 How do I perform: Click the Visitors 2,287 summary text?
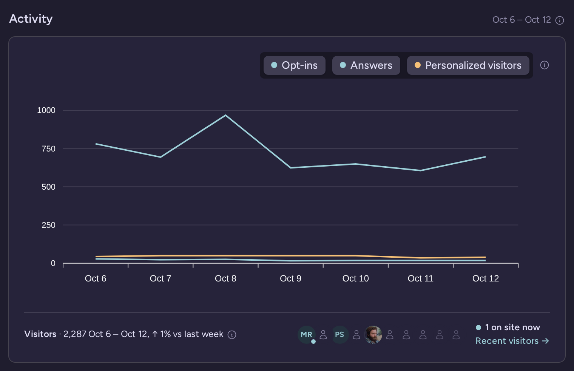pos(124,334)
